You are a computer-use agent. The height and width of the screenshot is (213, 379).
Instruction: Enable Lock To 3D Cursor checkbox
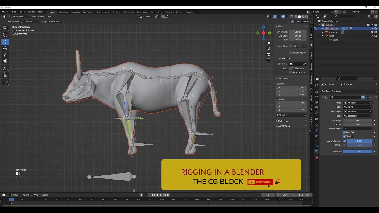290,68
